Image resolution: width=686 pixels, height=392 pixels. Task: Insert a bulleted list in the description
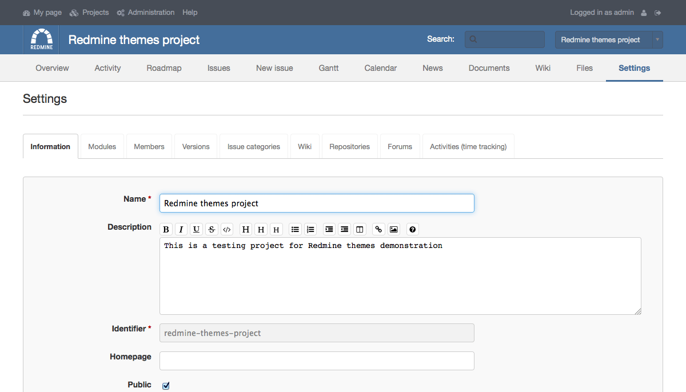point(295,229)
